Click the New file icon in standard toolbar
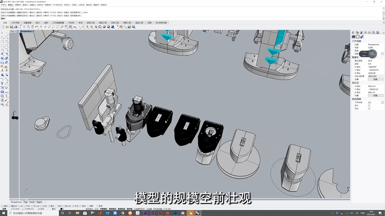The height and width of the screenshot is (216, 385). point(2,27)
